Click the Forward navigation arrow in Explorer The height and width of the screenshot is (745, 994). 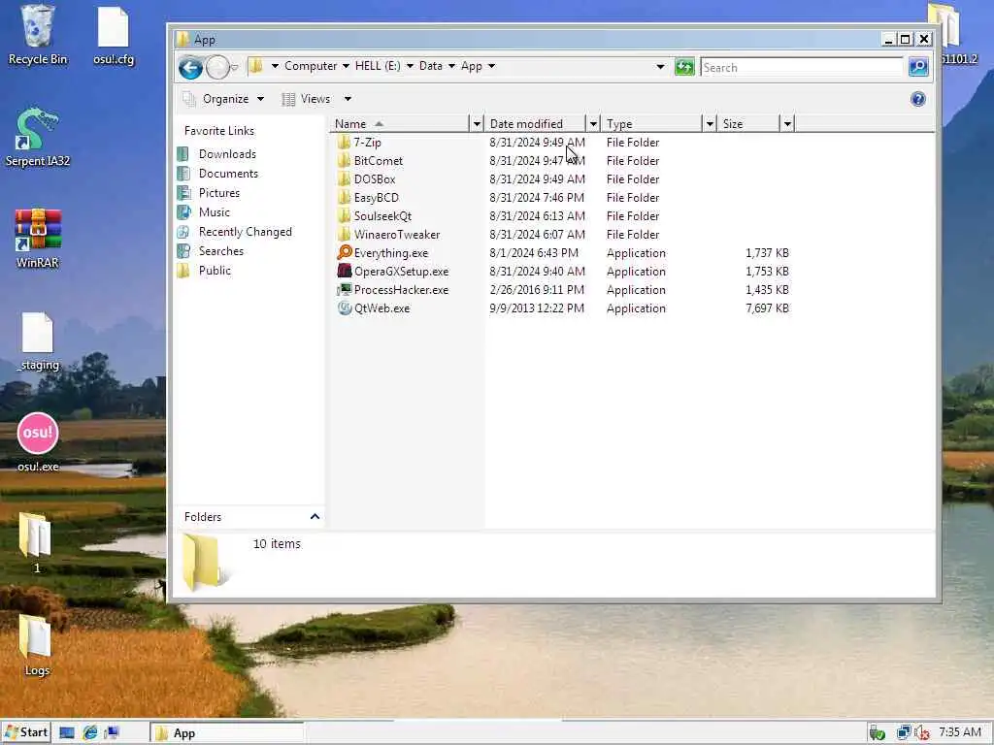pos(217,67)
